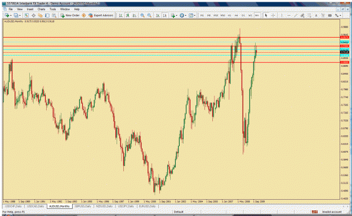The width and height of the screenshot is (352, 216).
Task: Select the Text Label 'T' tool
Action: (x=323, y=16)
